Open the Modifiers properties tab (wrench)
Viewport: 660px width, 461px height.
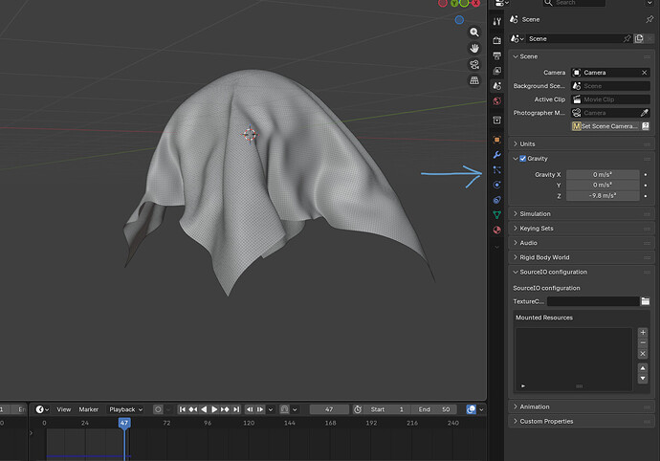pyautogui.click(x=497, y=155)
